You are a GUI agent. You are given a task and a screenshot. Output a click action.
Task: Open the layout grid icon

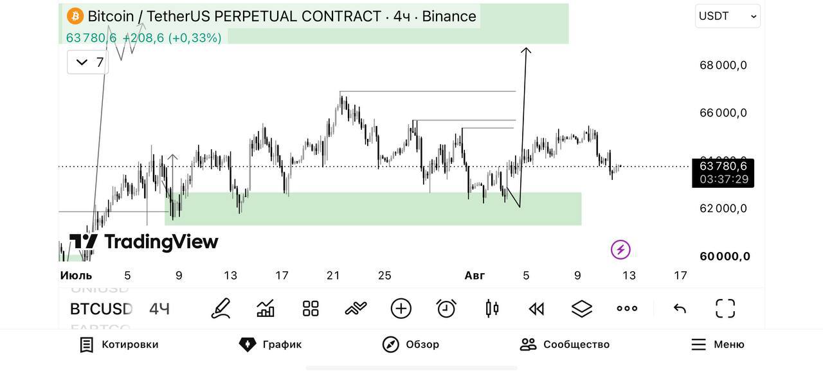tap(311, 309)
